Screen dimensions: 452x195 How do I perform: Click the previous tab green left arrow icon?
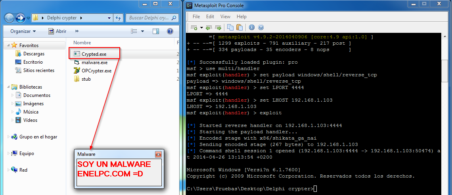pos(209,27)
